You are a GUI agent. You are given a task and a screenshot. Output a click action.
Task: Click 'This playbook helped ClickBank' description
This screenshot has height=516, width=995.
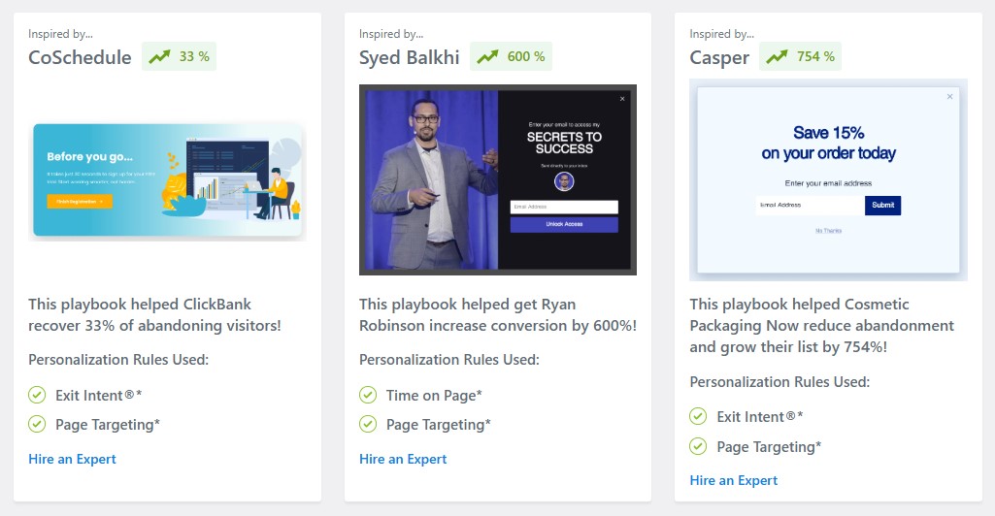[154, 314]
